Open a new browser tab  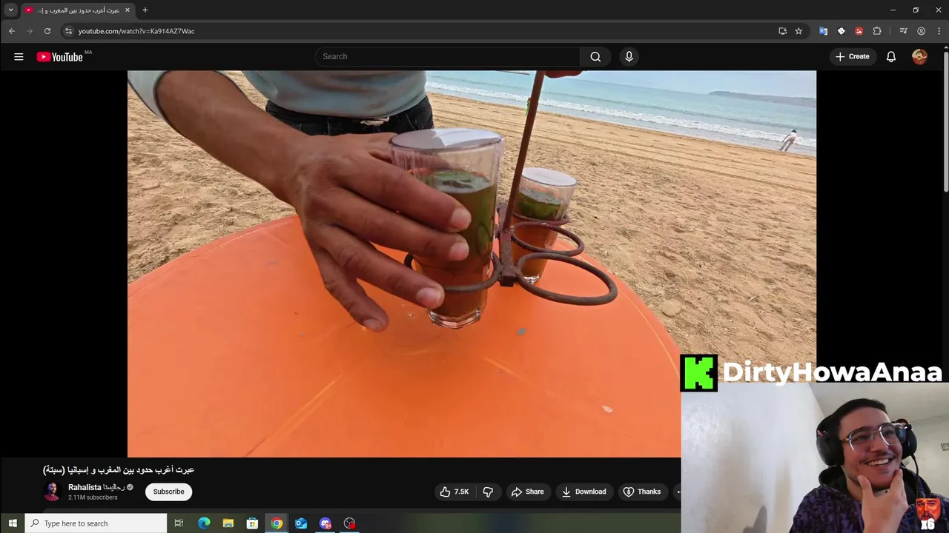145,10
